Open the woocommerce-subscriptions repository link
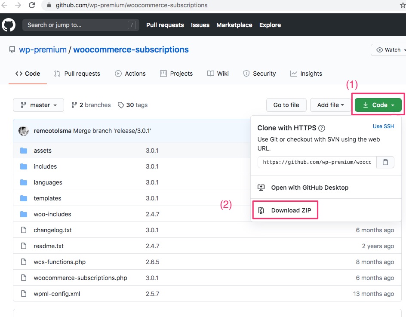The width and height of the screenshot is (406, 317). tap(131, 49)
